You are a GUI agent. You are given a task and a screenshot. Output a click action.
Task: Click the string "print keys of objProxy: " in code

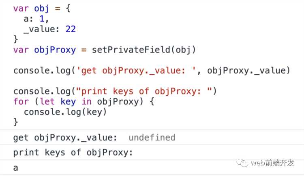click(144, 92)
